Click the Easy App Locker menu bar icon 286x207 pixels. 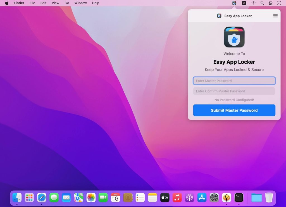(x=233, y=3)
